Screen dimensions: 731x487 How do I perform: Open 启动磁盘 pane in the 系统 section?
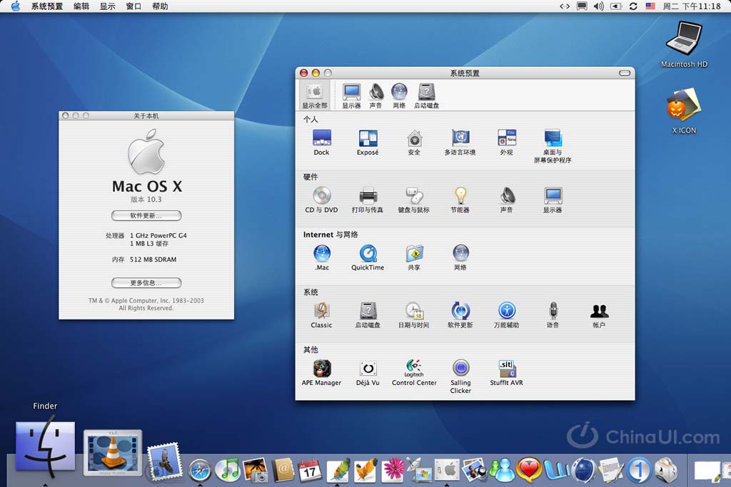click(x=368, y=315)
